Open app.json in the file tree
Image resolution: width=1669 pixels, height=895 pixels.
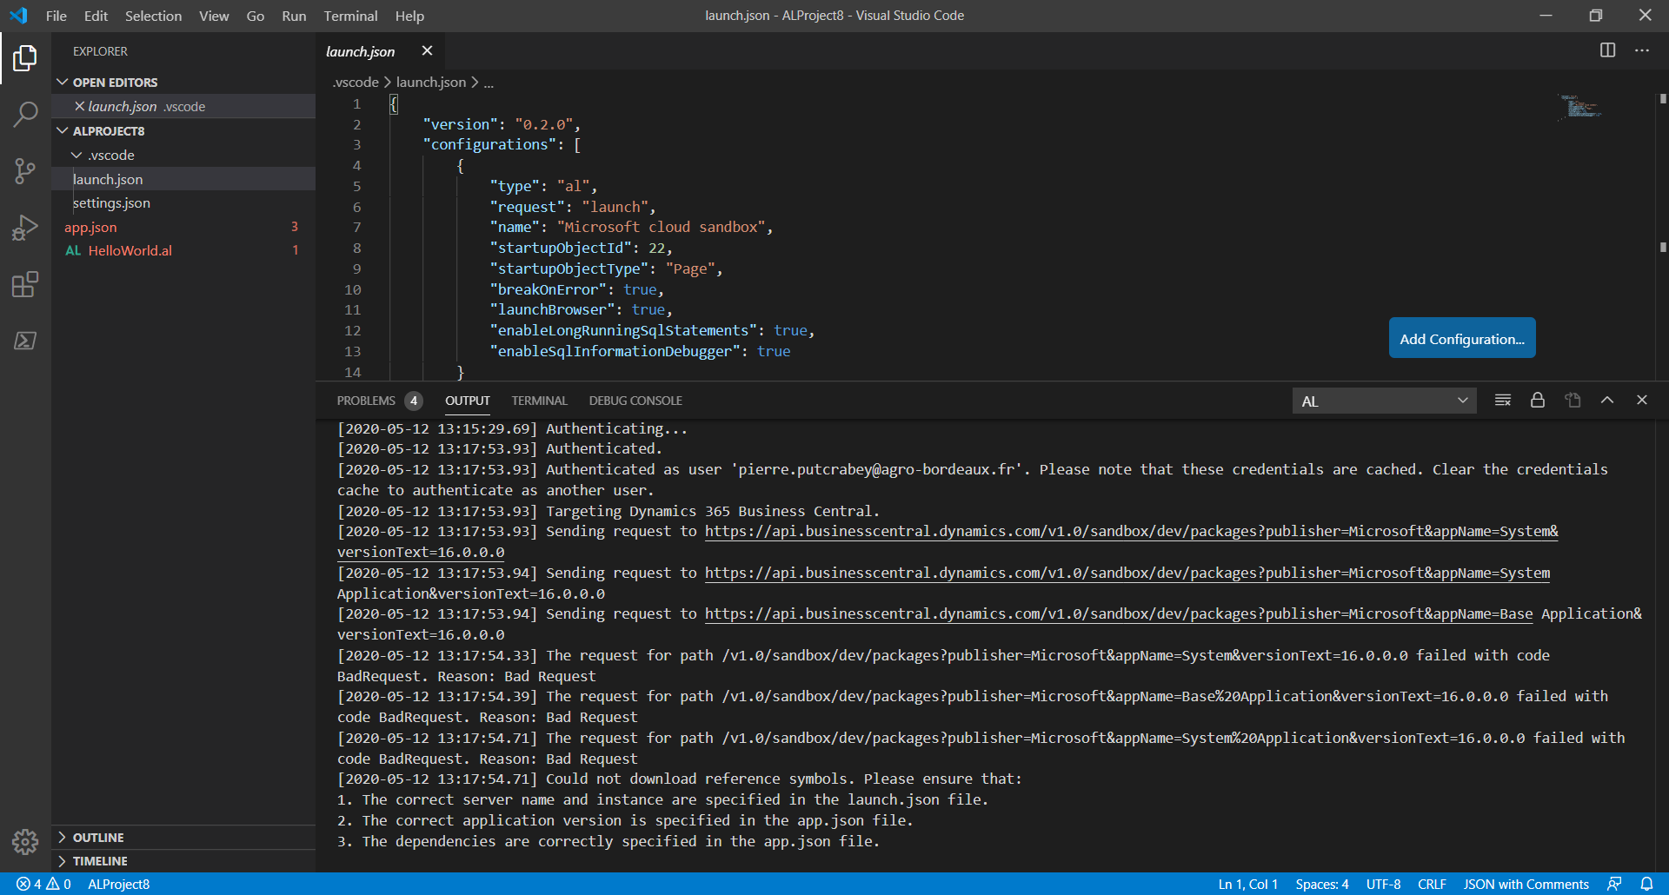click(184, 227)
